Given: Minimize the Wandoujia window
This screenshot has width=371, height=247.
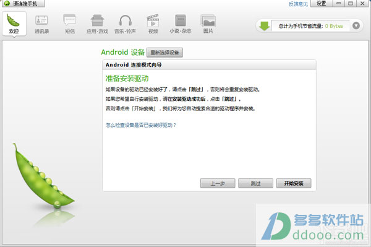Looking at the screenshot, I should [339, 3].
